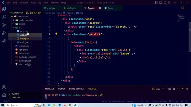Create a new file in explorer
The width and height of the screenshot is (191, 107).
point(27,13)
